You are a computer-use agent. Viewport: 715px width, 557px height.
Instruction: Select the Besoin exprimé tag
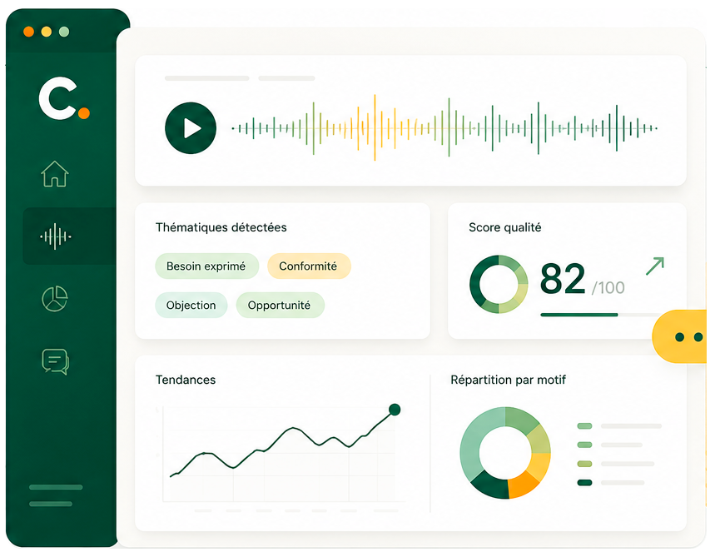(x=207, y=266)
